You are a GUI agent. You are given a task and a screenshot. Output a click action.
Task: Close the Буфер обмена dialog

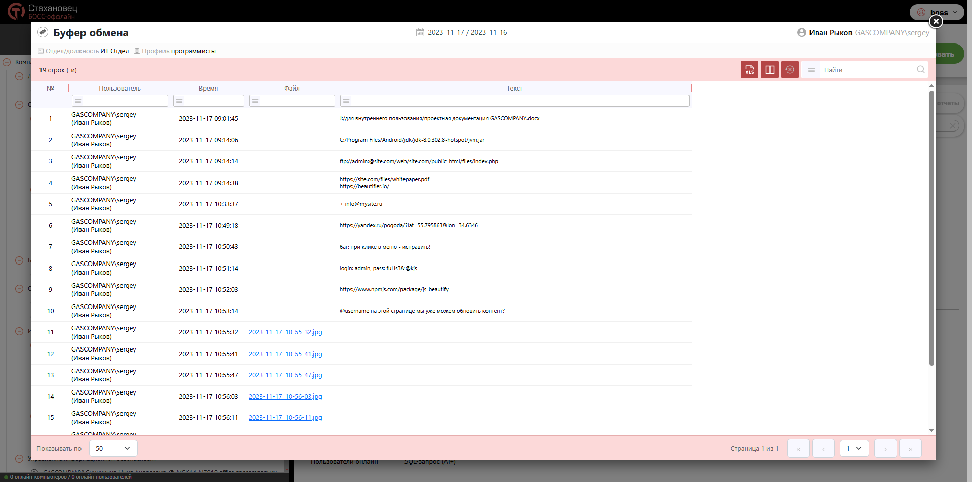[936, 21]
